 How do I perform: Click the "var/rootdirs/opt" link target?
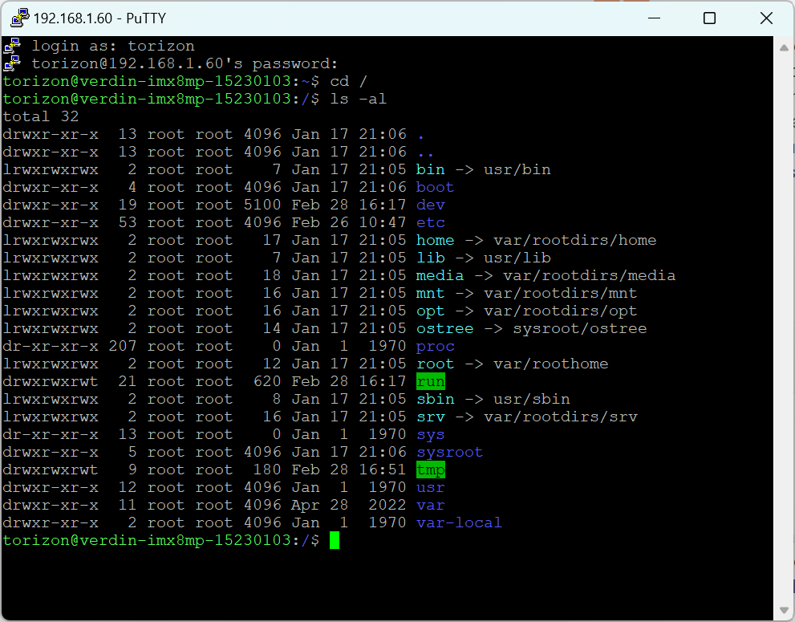click(561, 311)
